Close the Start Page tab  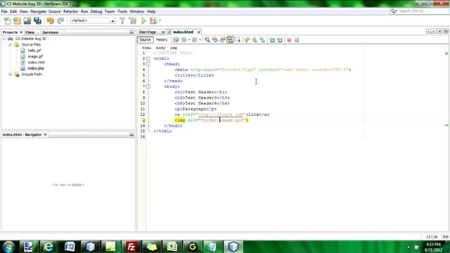[163, 32]
